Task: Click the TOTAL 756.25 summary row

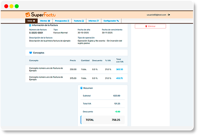Action: (x=103, y=120)
